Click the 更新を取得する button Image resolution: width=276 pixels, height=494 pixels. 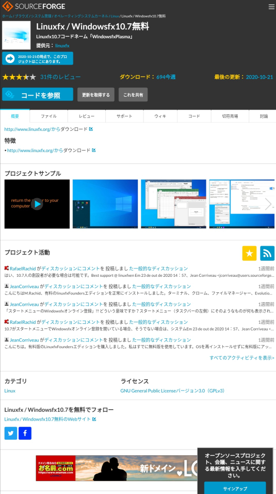click(96, 95)
